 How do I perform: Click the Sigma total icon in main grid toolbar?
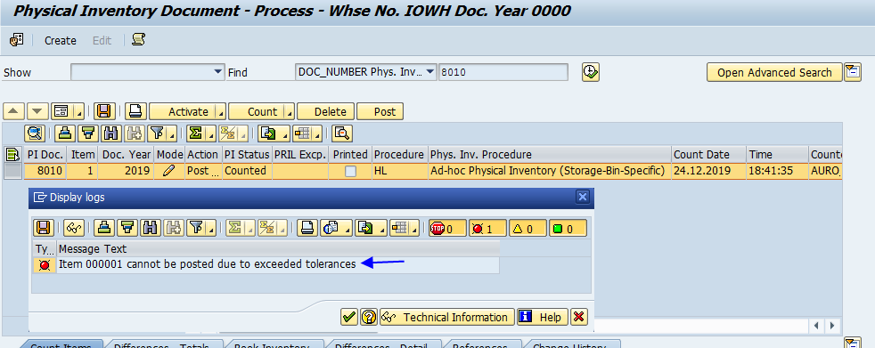pyautogui.click(x=195, y=134)
